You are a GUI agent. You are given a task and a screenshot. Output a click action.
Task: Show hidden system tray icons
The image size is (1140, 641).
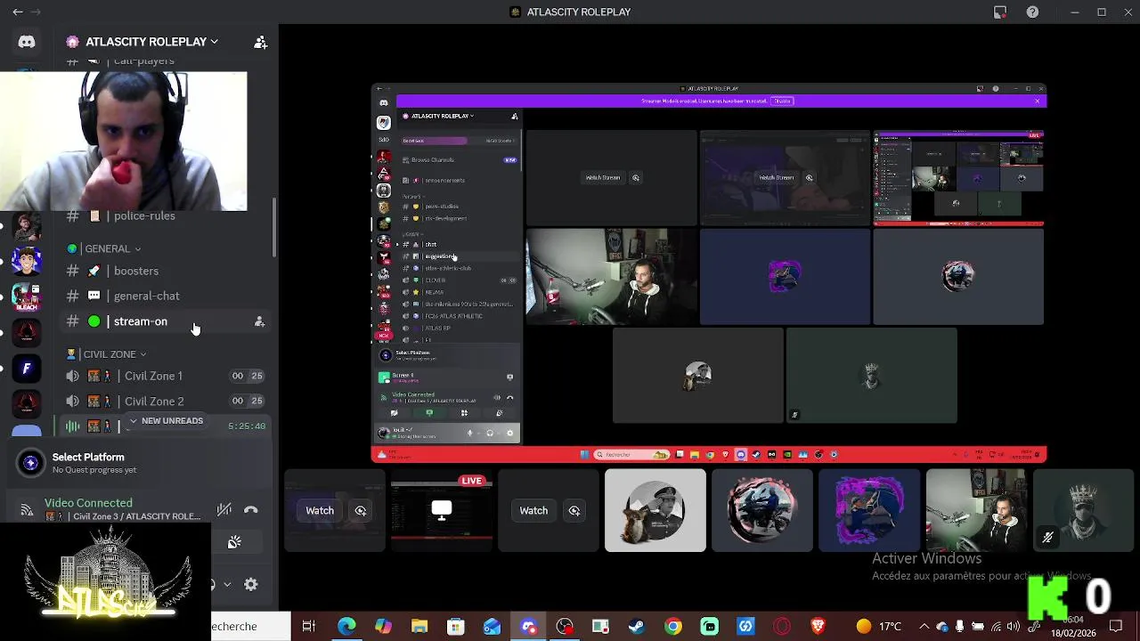click(x=924, y=627)
